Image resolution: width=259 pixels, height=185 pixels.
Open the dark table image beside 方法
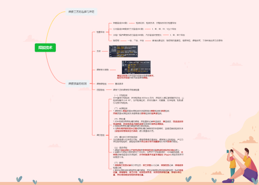[123, 51]
